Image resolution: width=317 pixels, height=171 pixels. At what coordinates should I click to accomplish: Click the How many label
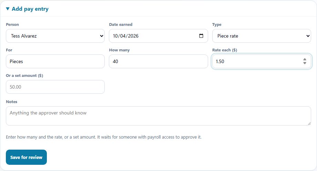[x=119, y=50]
